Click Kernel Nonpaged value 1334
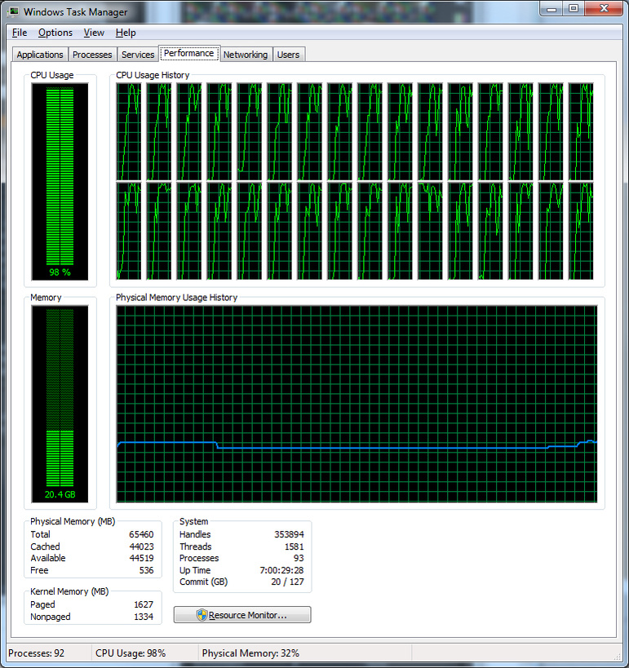This screenshot has width=629, height=668. tap(144, 617)
